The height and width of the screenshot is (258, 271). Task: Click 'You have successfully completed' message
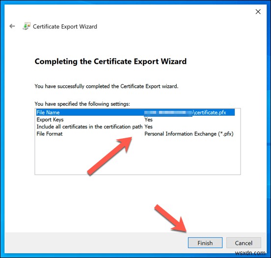click(x=107, y=86)
